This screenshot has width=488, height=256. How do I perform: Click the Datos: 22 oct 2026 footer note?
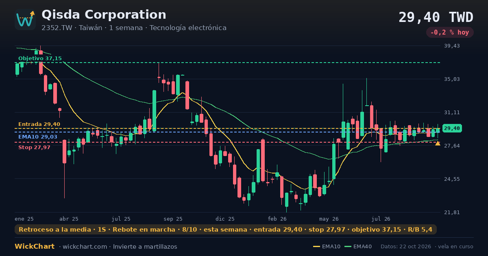(406, 247)
